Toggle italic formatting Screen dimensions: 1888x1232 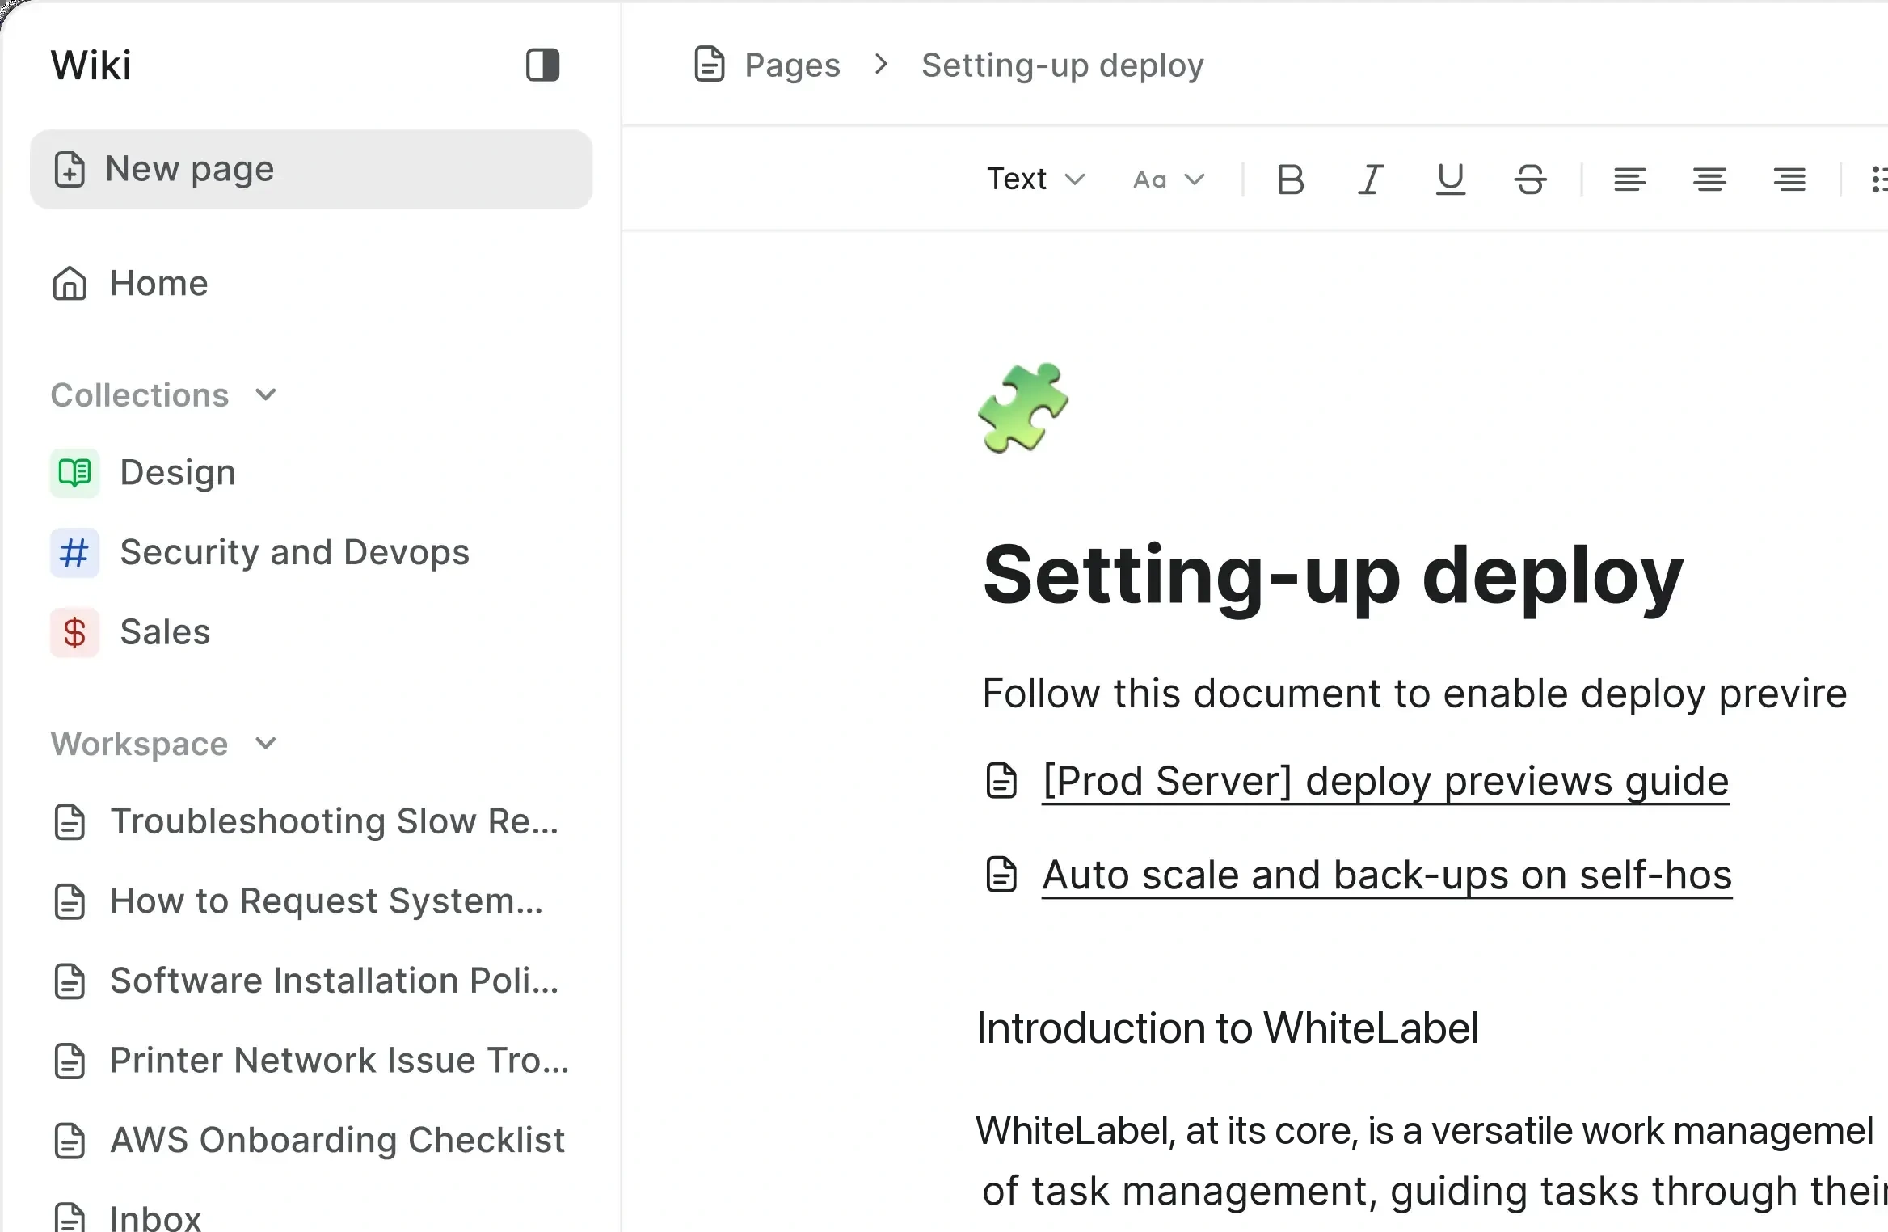pyautogui.click(x=1370, y=179)
